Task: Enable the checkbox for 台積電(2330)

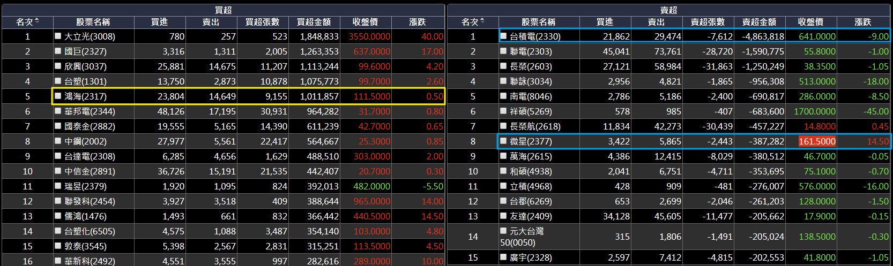Action: 503,36
